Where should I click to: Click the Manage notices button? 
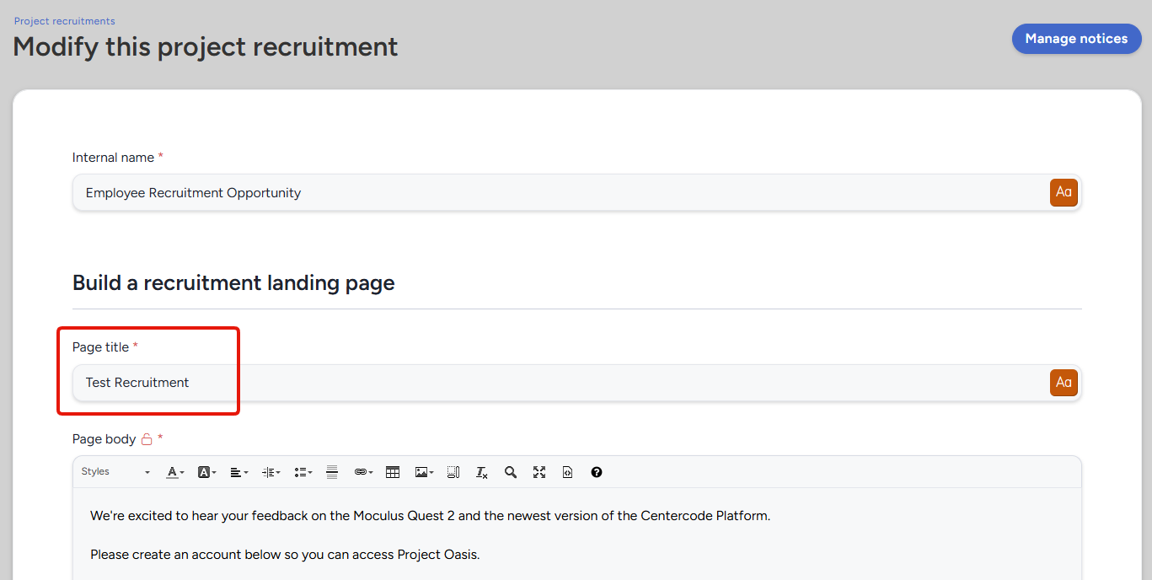(x=1076, y=39)
